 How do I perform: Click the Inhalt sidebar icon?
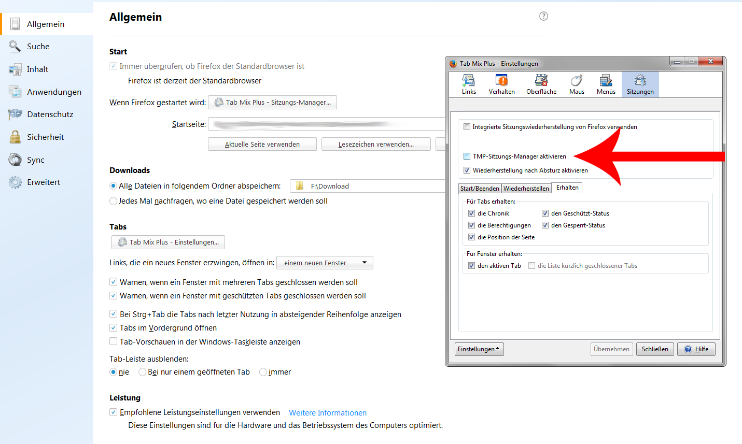click(15, 69)
